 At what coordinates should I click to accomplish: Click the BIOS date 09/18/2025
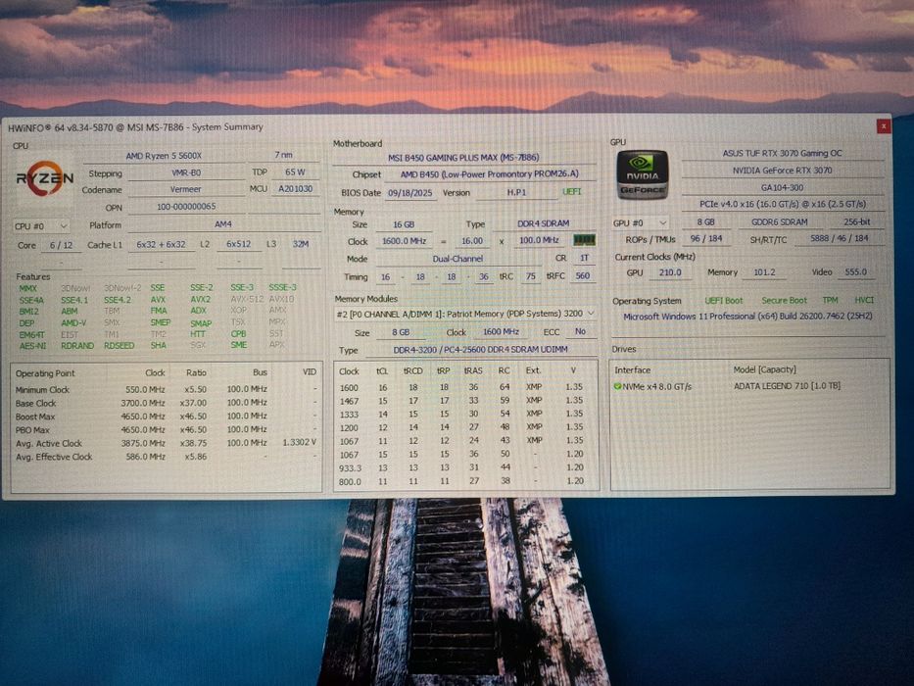(x=410, y=192)
